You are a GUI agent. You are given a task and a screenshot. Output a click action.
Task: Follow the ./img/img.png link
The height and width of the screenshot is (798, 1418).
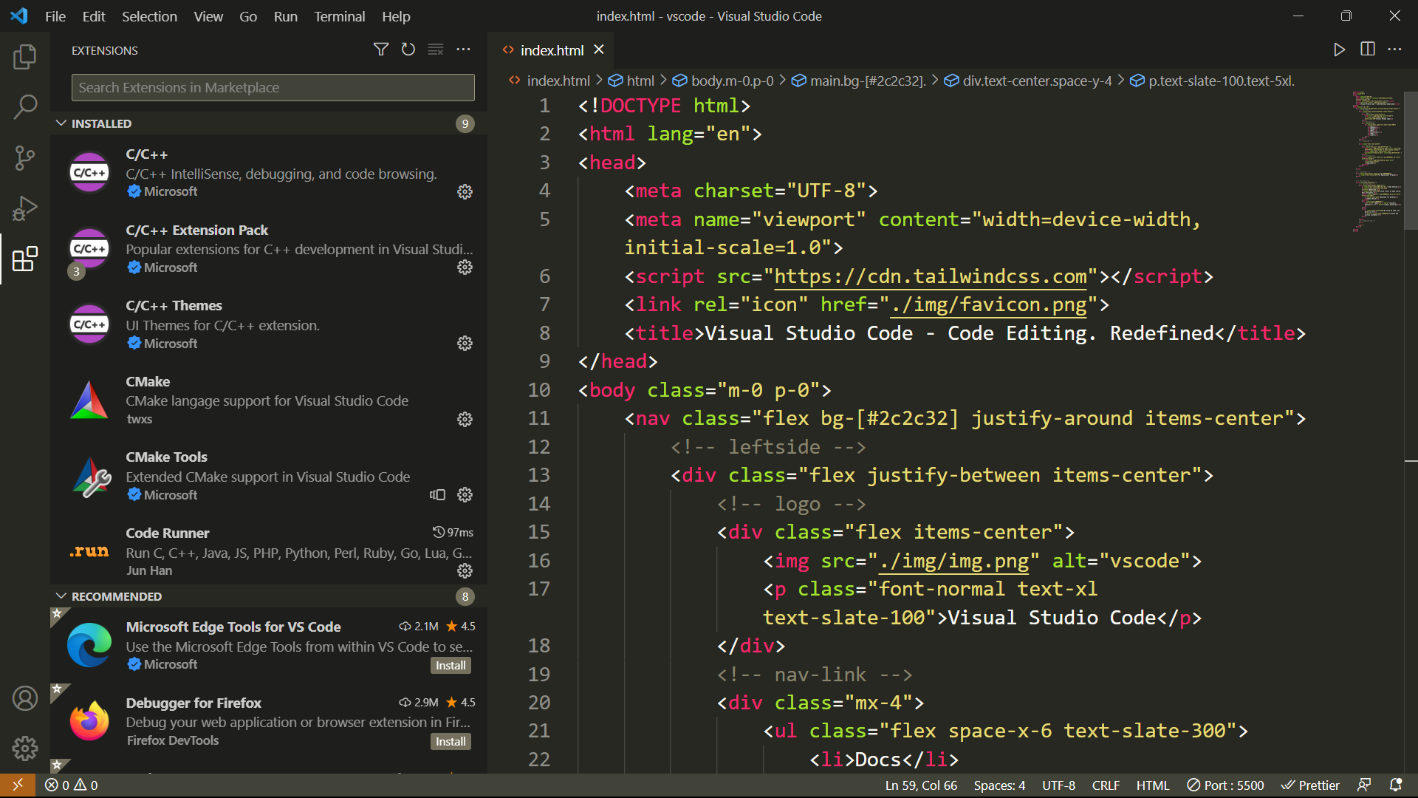(x=954, y=561)
